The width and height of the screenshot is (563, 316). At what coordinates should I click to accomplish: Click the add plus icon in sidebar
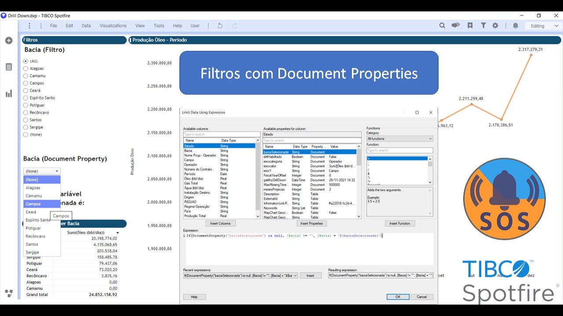pos(9,40)
